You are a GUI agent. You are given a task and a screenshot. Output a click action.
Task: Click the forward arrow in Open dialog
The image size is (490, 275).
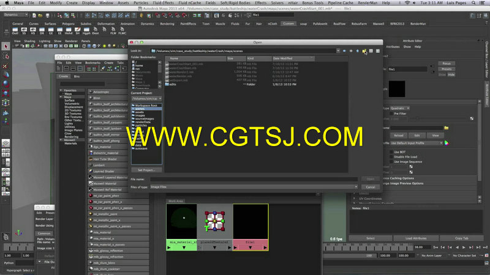(x=351, y=51)
